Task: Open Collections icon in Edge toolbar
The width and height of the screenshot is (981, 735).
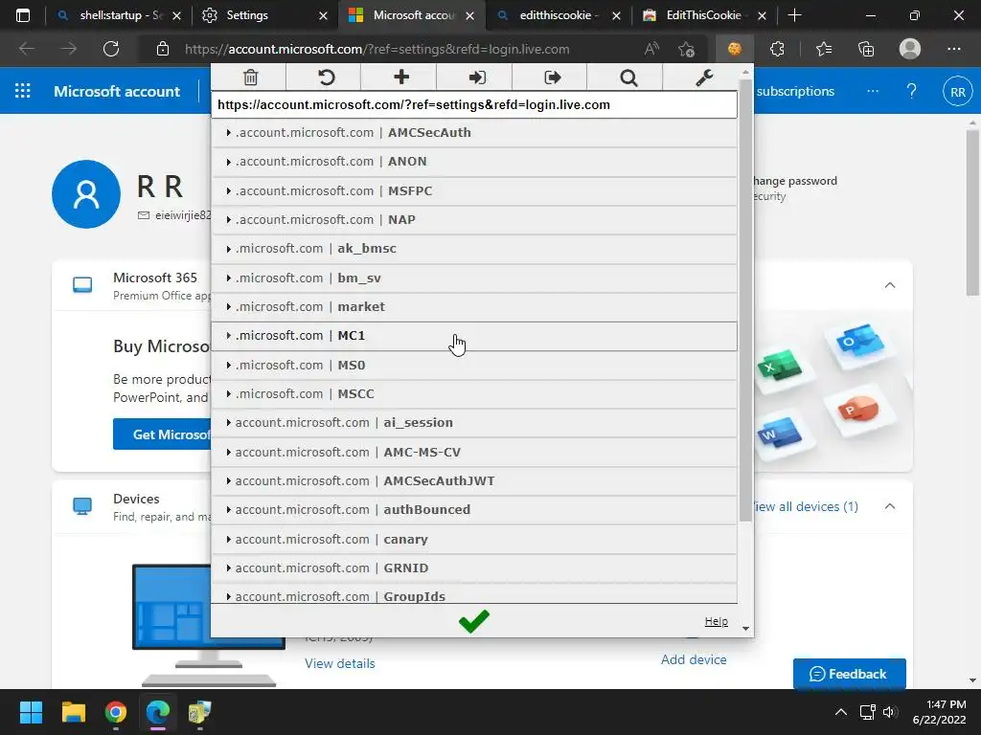Action: point(866,49)
